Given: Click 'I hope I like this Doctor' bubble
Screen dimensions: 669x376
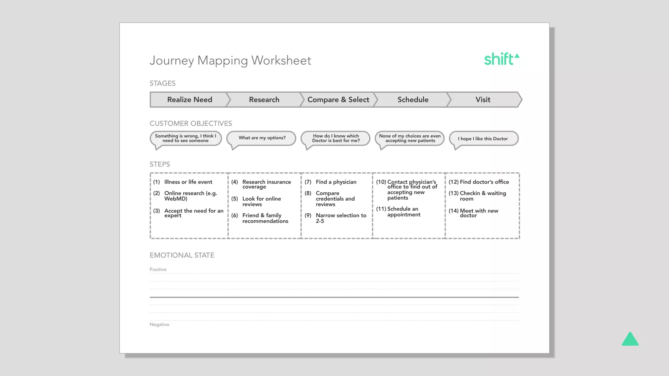Looking at the screenshot, I should tap(483, 139).
